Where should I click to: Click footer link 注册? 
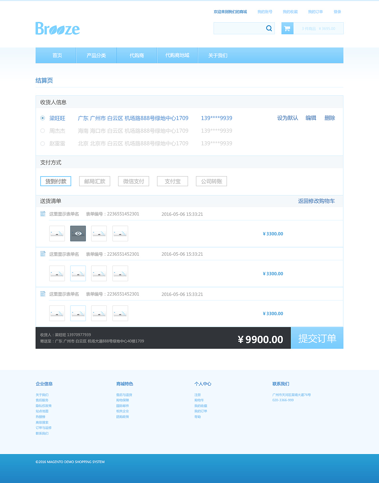198,395
